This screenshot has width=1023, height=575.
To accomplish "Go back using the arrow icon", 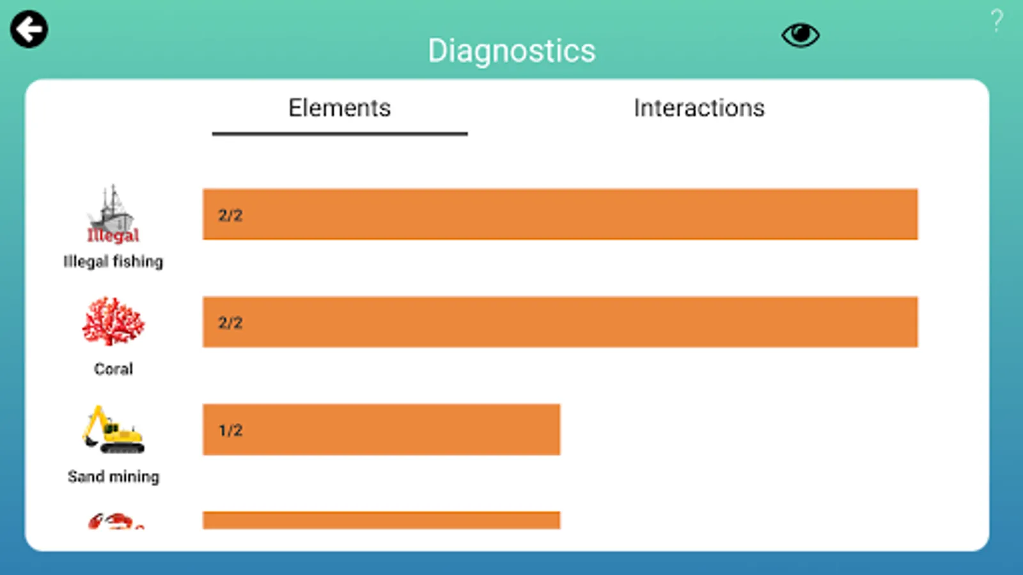I will (x=29, y=29).
